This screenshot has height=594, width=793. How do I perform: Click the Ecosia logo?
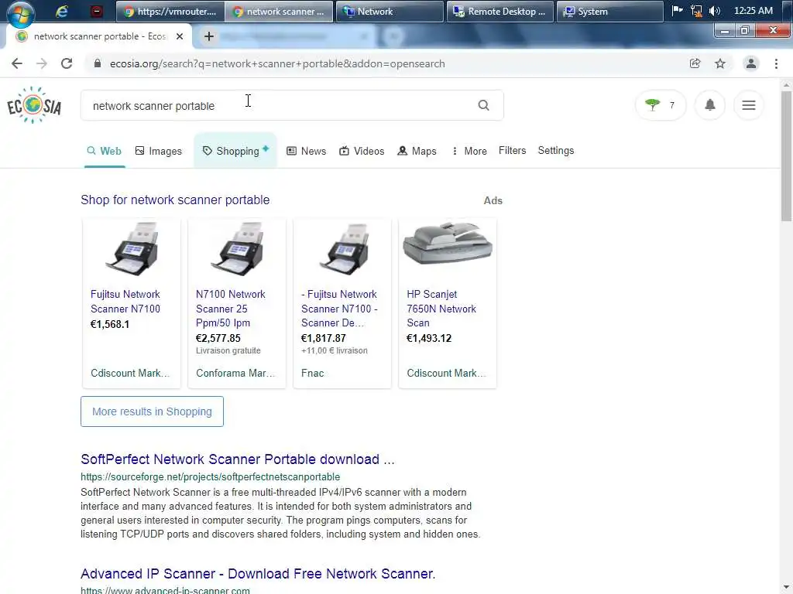34,105
